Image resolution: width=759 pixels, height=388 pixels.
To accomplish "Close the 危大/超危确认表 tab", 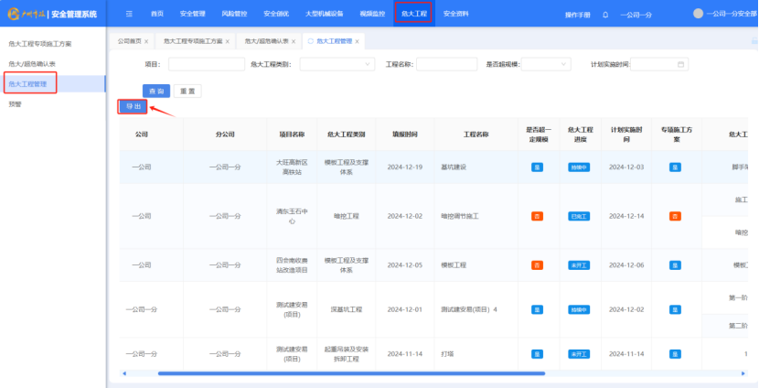I will coord(295,42).
